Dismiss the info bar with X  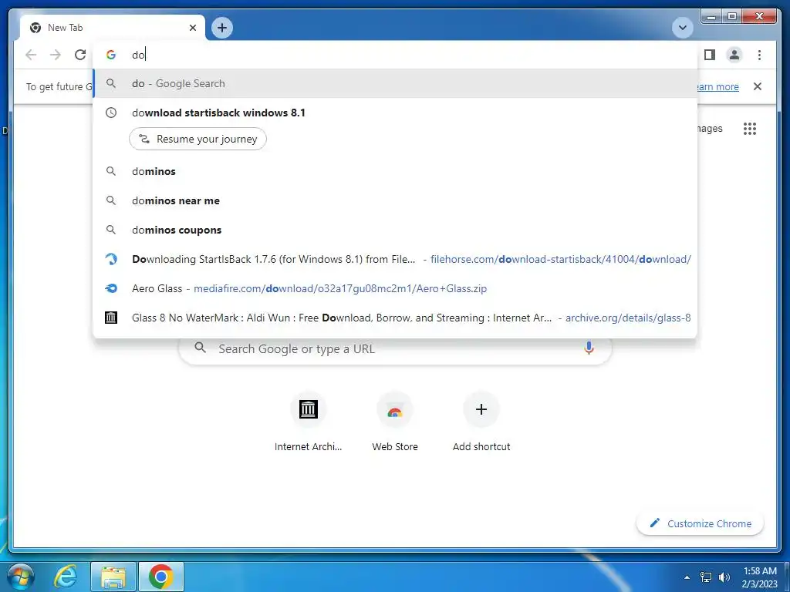758,86
